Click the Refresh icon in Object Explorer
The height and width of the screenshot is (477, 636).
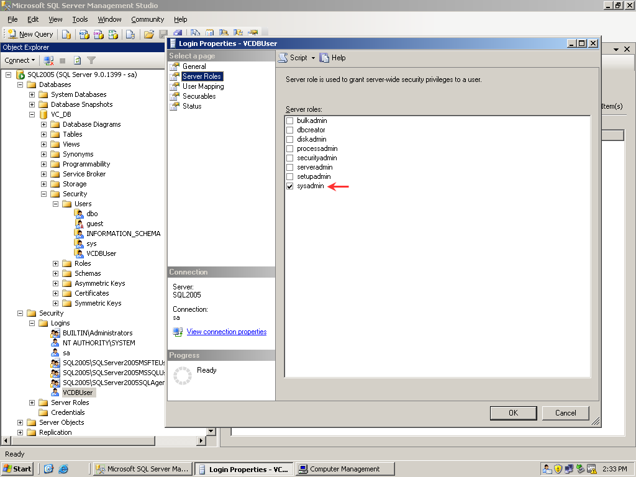pos(77,60)
